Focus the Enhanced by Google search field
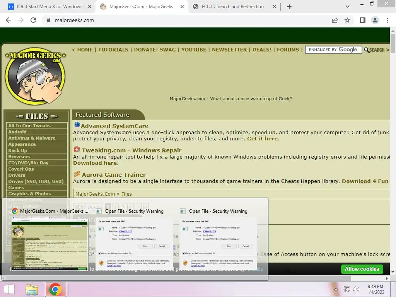 tap(333, 50)
